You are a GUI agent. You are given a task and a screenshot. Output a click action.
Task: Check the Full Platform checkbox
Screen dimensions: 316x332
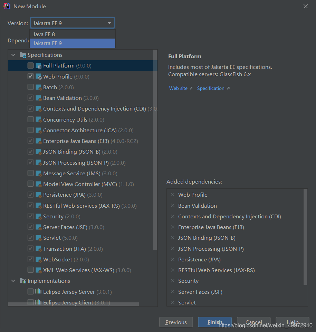(x=31, y=66)
